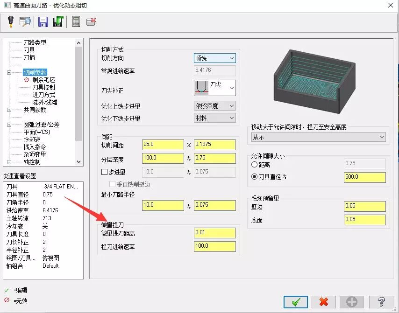Viewport: 399px width, 313px height.
Task: Open the 优化下铣步进量 dropdown
Action: (215, 118)
